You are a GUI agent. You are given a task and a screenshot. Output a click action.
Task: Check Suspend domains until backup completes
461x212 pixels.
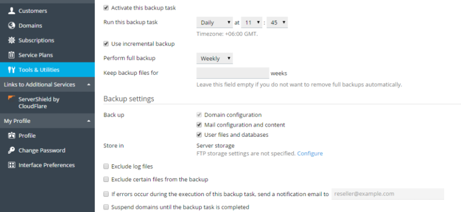coord(106,207)
